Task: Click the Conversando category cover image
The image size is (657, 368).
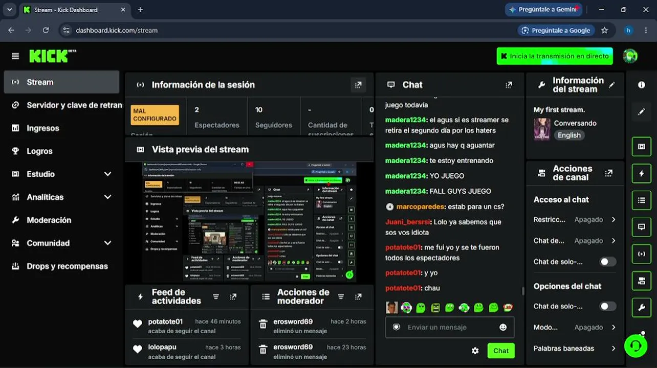Action: click(x=542, y=129)
